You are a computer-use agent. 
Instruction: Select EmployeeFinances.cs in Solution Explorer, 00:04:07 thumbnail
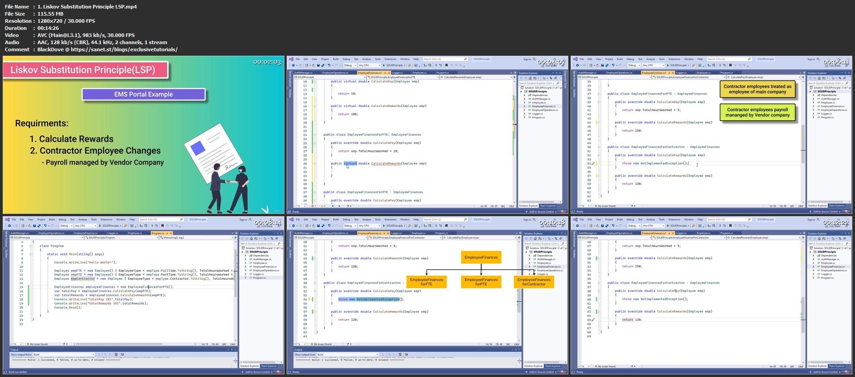tap(544, 106)
